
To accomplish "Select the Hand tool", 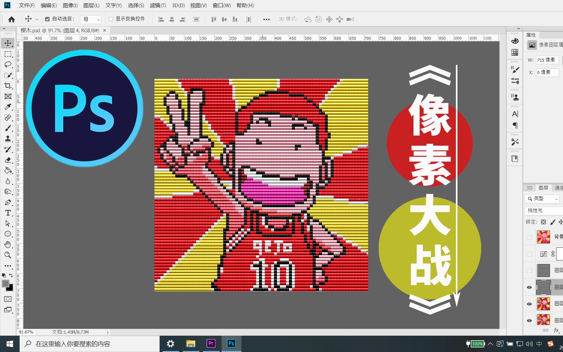I will tap(8, 244).
